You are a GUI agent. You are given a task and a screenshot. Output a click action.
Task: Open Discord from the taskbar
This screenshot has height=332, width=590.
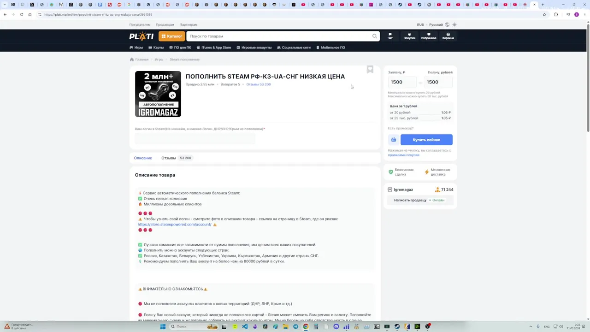click(x=336, y=326)
